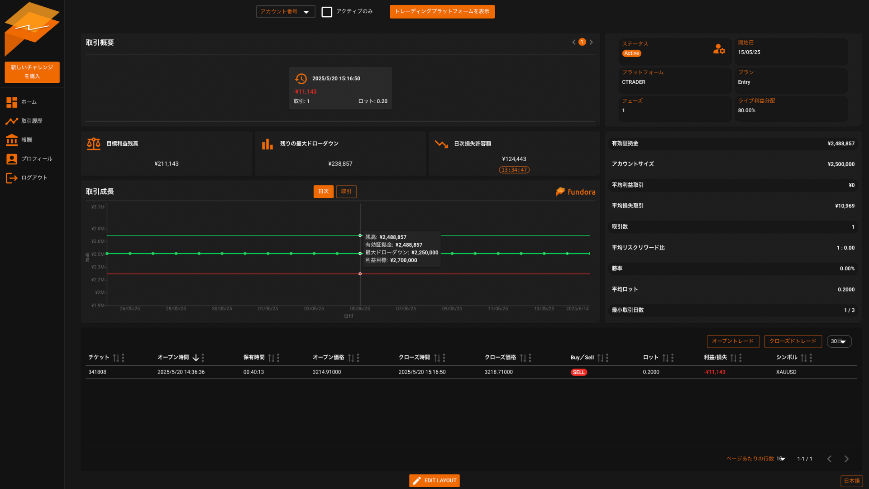Switch chart to 取引 trades tab
869x489 pixels.
click(346, 192)
